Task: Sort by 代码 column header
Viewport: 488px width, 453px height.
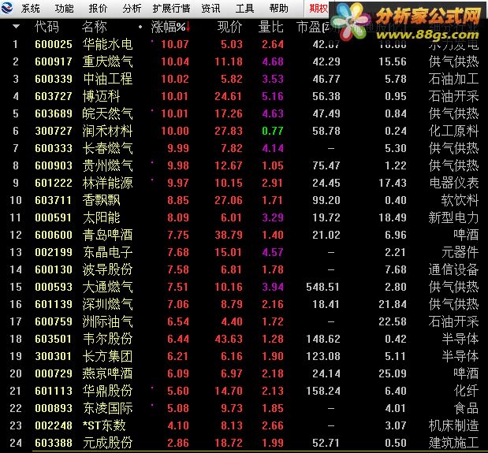Action: [47, 27]
